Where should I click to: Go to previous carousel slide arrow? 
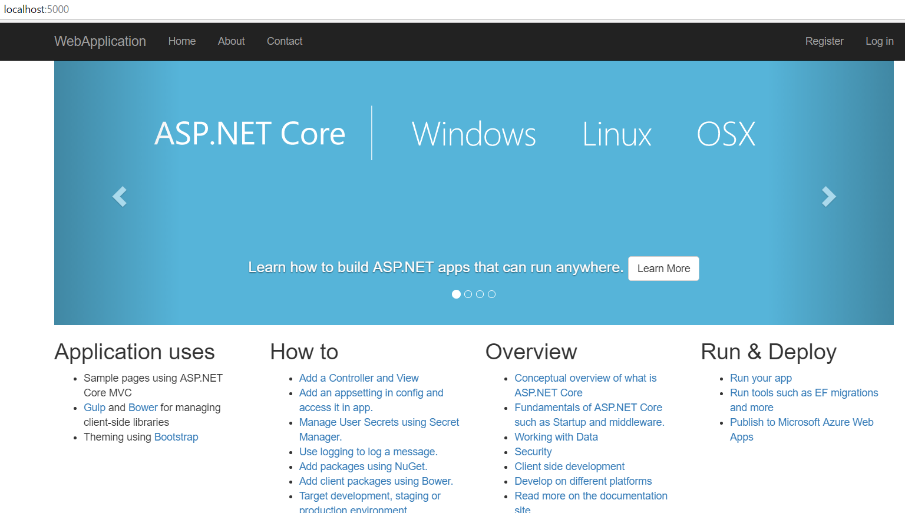click(x=120, y=196)
